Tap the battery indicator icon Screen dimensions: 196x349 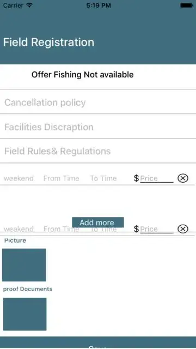[x=186, y=5]
